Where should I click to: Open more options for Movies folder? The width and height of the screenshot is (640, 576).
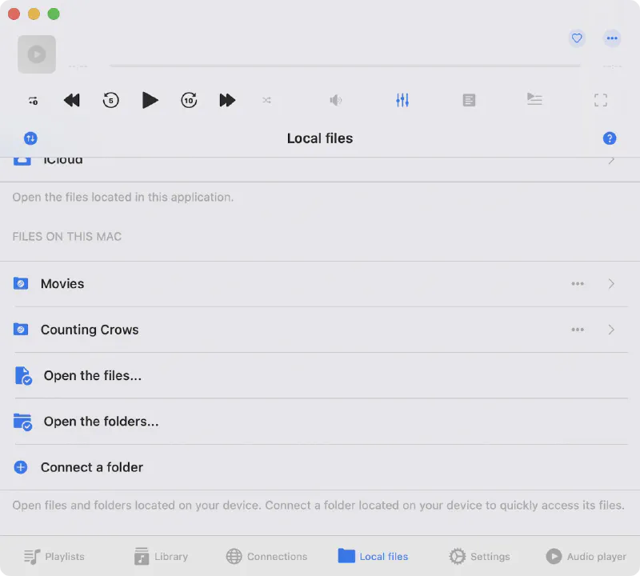[578, 284]
